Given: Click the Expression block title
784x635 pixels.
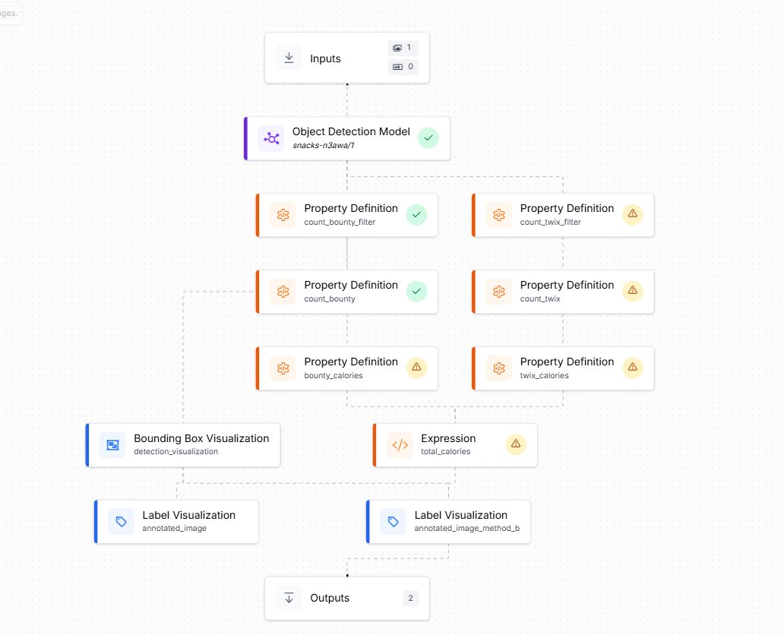Looking at the screenshot, I should [448, 438].
